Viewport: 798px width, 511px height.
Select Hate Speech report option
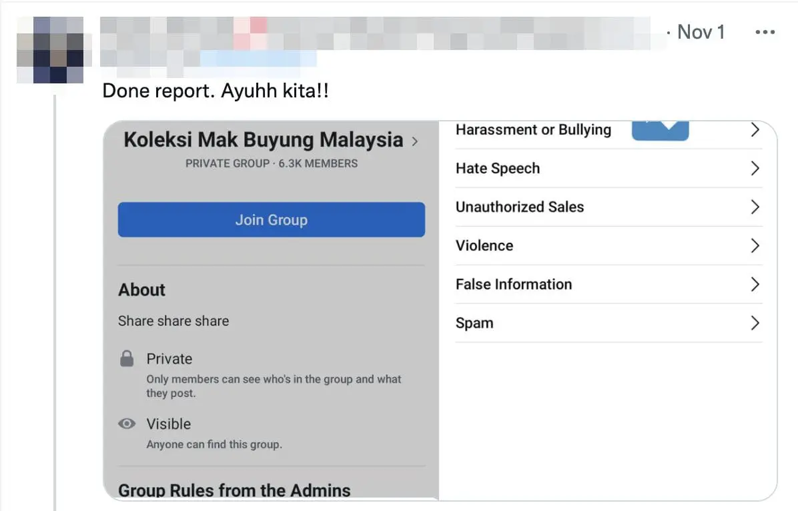click(498, 169)
